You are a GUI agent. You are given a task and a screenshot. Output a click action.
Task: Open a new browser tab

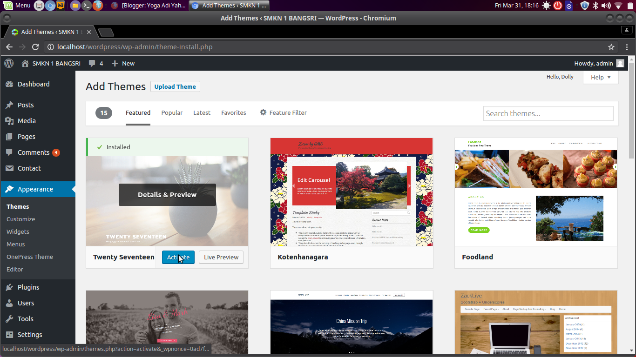point(106,32)
